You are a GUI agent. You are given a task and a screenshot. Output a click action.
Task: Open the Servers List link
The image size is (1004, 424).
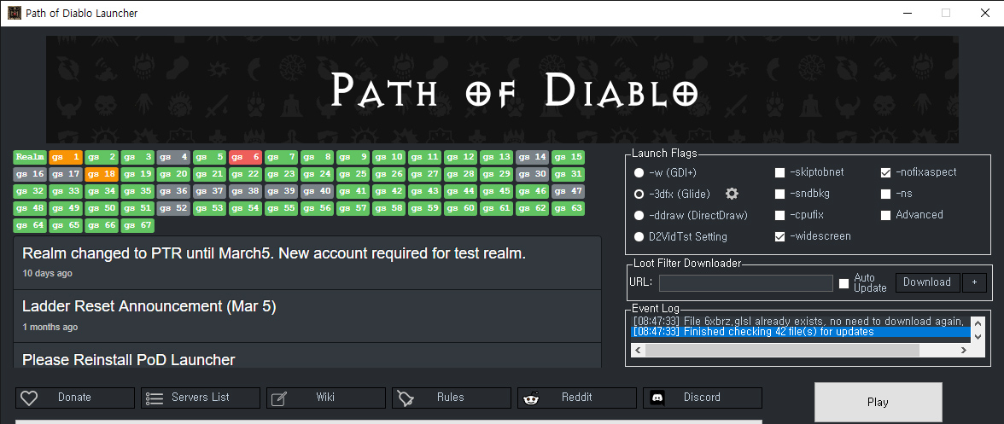[x=201, y=398]
